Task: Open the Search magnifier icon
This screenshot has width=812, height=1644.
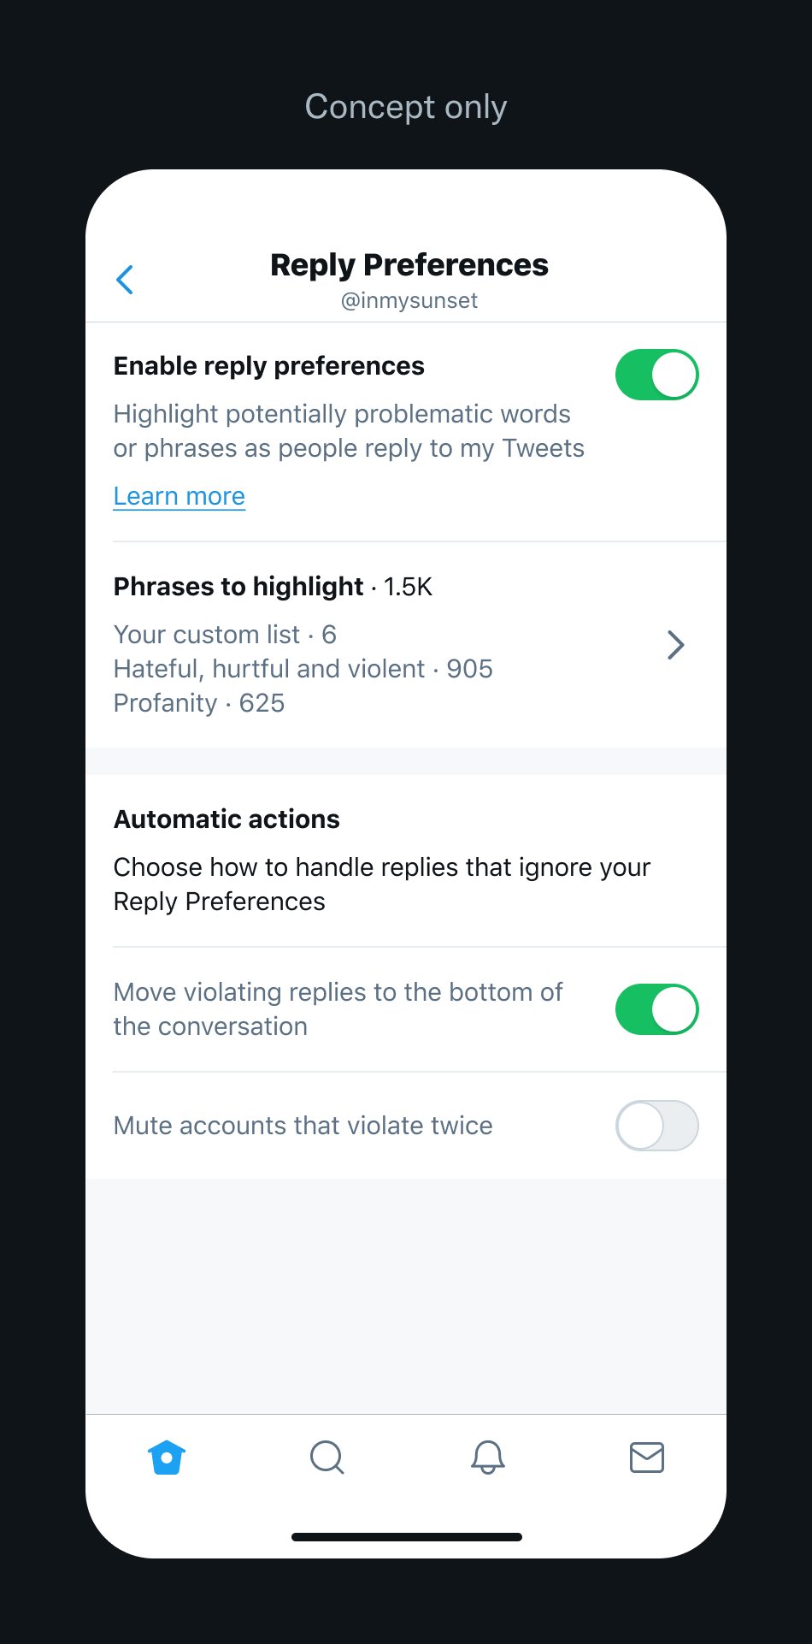Action: coord(327,1458)
